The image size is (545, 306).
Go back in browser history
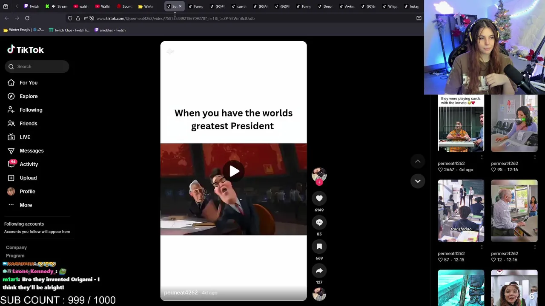pos(7,18)
